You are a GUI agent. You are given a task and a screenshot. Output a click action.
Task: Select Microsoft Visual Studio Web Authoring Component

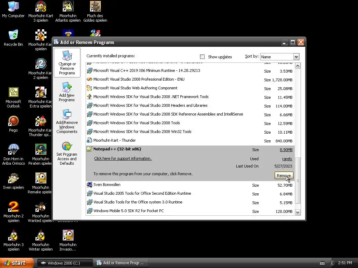click(191, 88)
